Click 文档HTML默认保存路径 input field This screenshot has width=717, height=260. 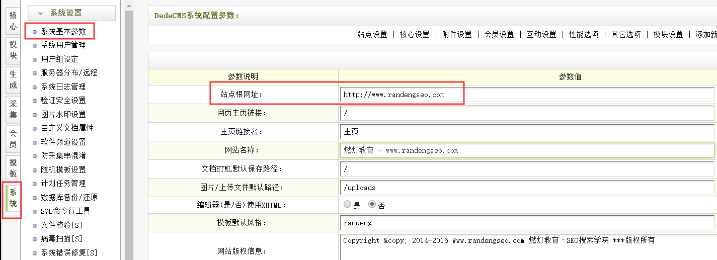tap(527, 169)
